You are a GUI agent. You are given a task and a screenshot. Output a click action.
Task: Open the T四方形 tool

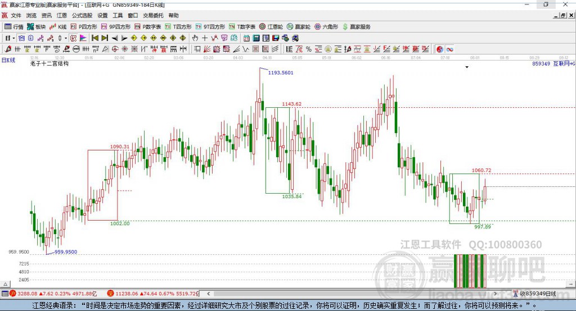[x=178, y=27]
